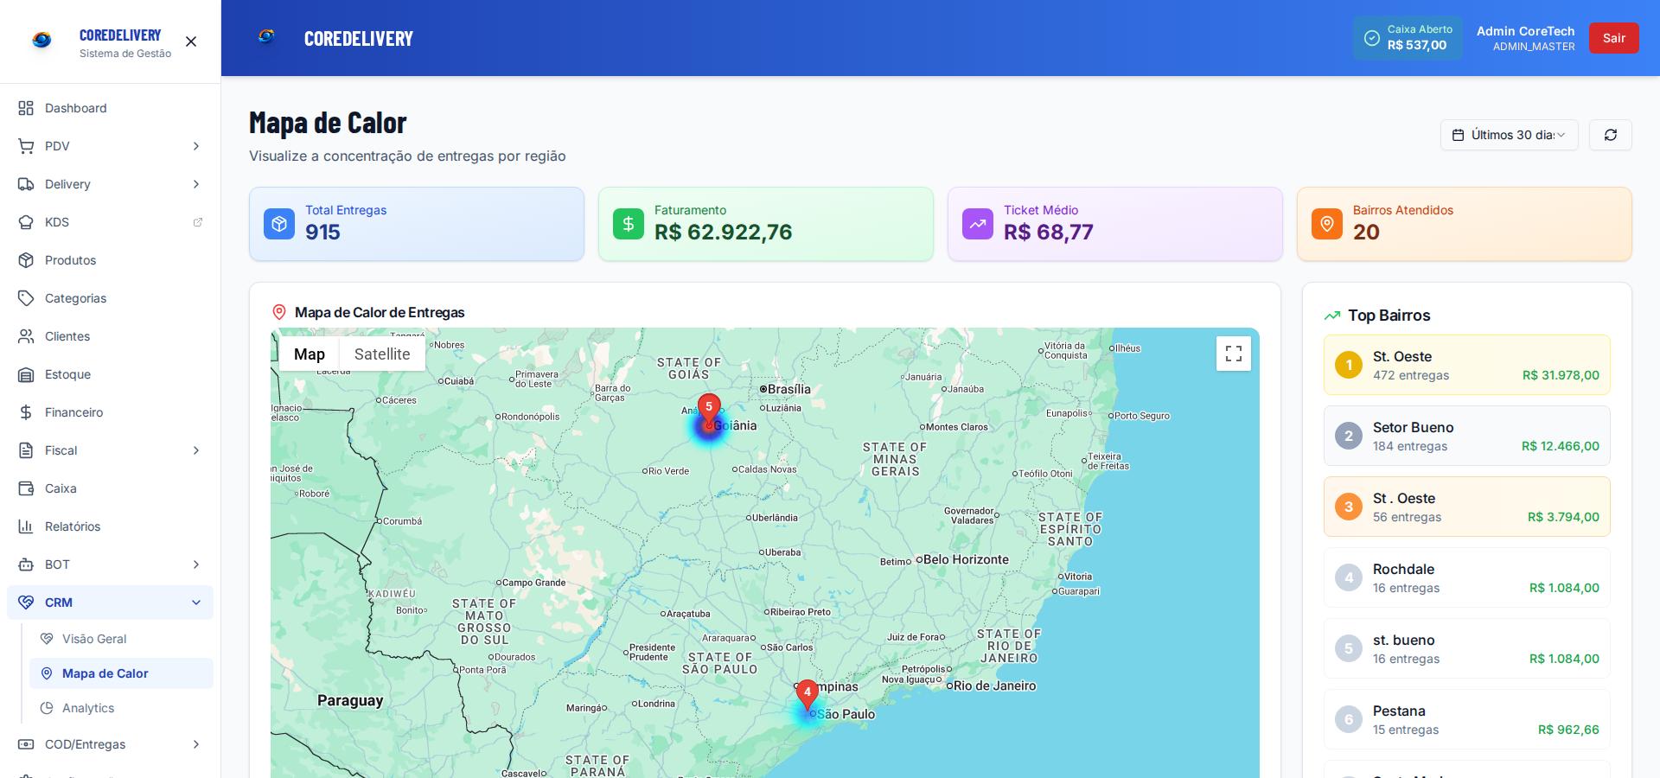Select the St. Oeste top neighborhood card

click(1466, 365)
